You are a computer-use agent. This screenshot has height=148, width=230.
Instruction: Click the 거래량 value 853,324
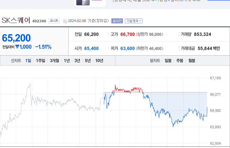click(x=202, y=34)
